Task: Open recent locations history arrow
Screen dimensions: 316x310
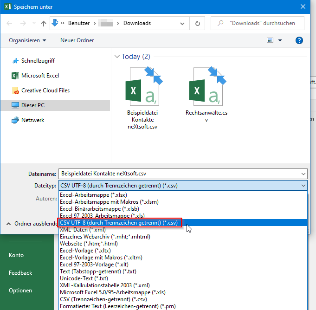Action: [x=34, y=23]
